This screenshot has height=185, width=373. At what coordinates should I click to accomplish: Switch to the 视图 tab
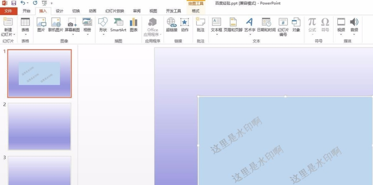pyautogui.click(x=153, y=11)
